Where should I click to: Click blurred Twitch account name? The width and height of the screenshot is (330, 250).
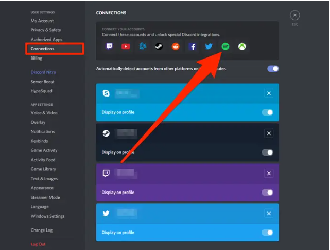(x=127, y=174)
